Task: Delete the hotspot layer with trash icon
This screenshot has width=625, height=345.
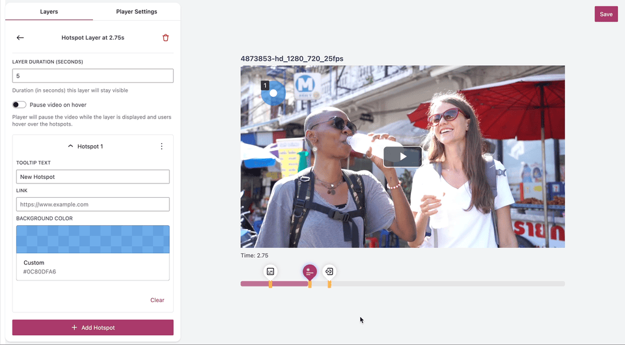Action: pyautogui.click(x=165, y=38)
